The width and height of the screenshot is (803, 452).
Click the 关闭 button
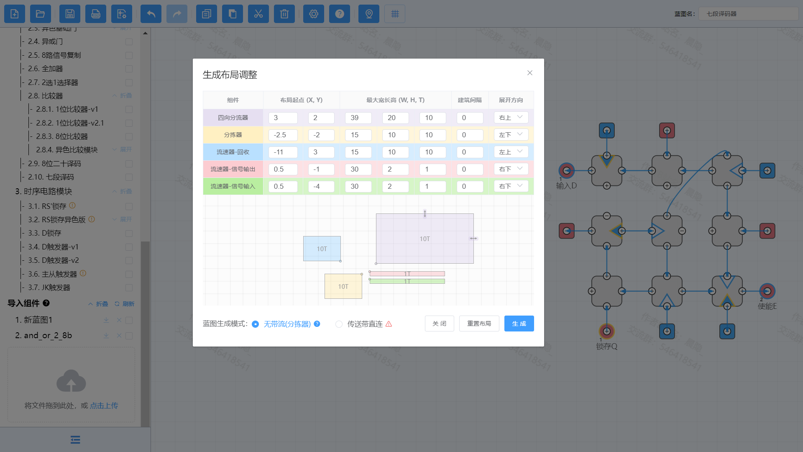440,324
